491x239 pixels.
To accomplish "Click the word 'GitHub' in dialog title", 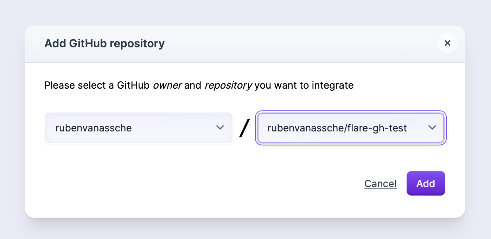I will point(88,44).
